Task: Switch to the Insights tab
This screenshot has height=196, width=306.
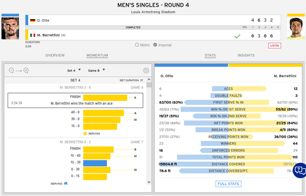Action: pos(246,55)
